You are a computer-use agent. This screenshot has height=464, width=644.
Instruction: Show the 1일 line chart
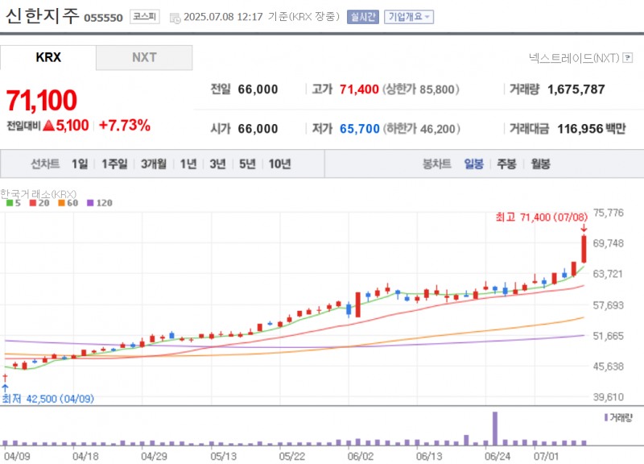click(80, 164)
